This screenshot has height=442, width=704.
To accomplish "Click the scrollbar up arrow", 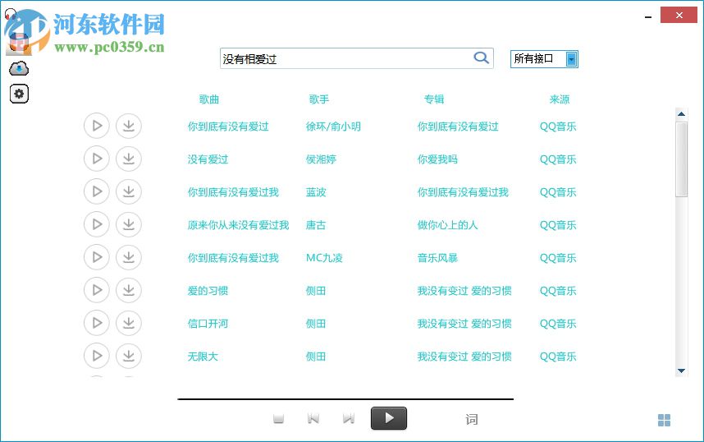I will point(682,113).
